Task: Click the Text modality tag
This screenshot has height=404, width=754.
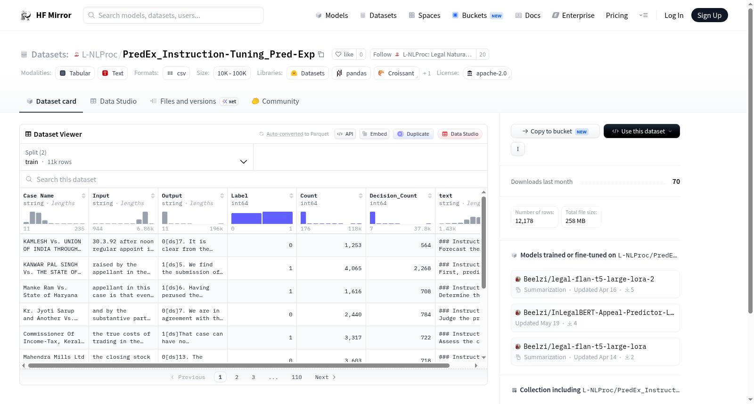Action: (113, 73)
